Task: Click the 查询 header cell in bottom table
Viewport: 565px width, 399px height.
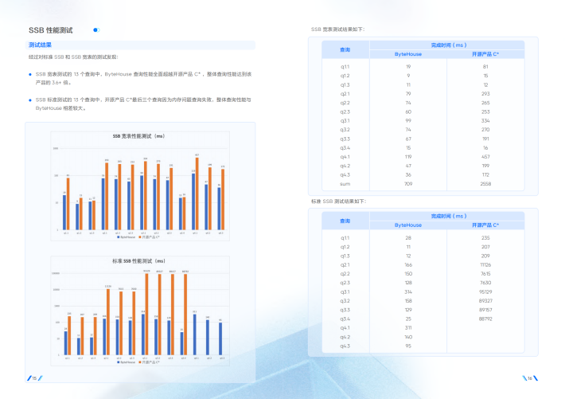Action: pos(345,221)
